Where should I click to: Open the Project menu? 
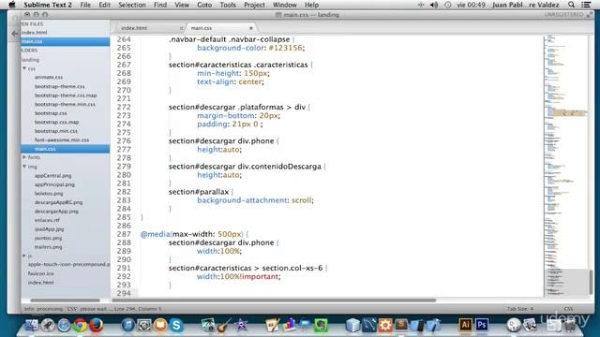click(x=254, y=5)
